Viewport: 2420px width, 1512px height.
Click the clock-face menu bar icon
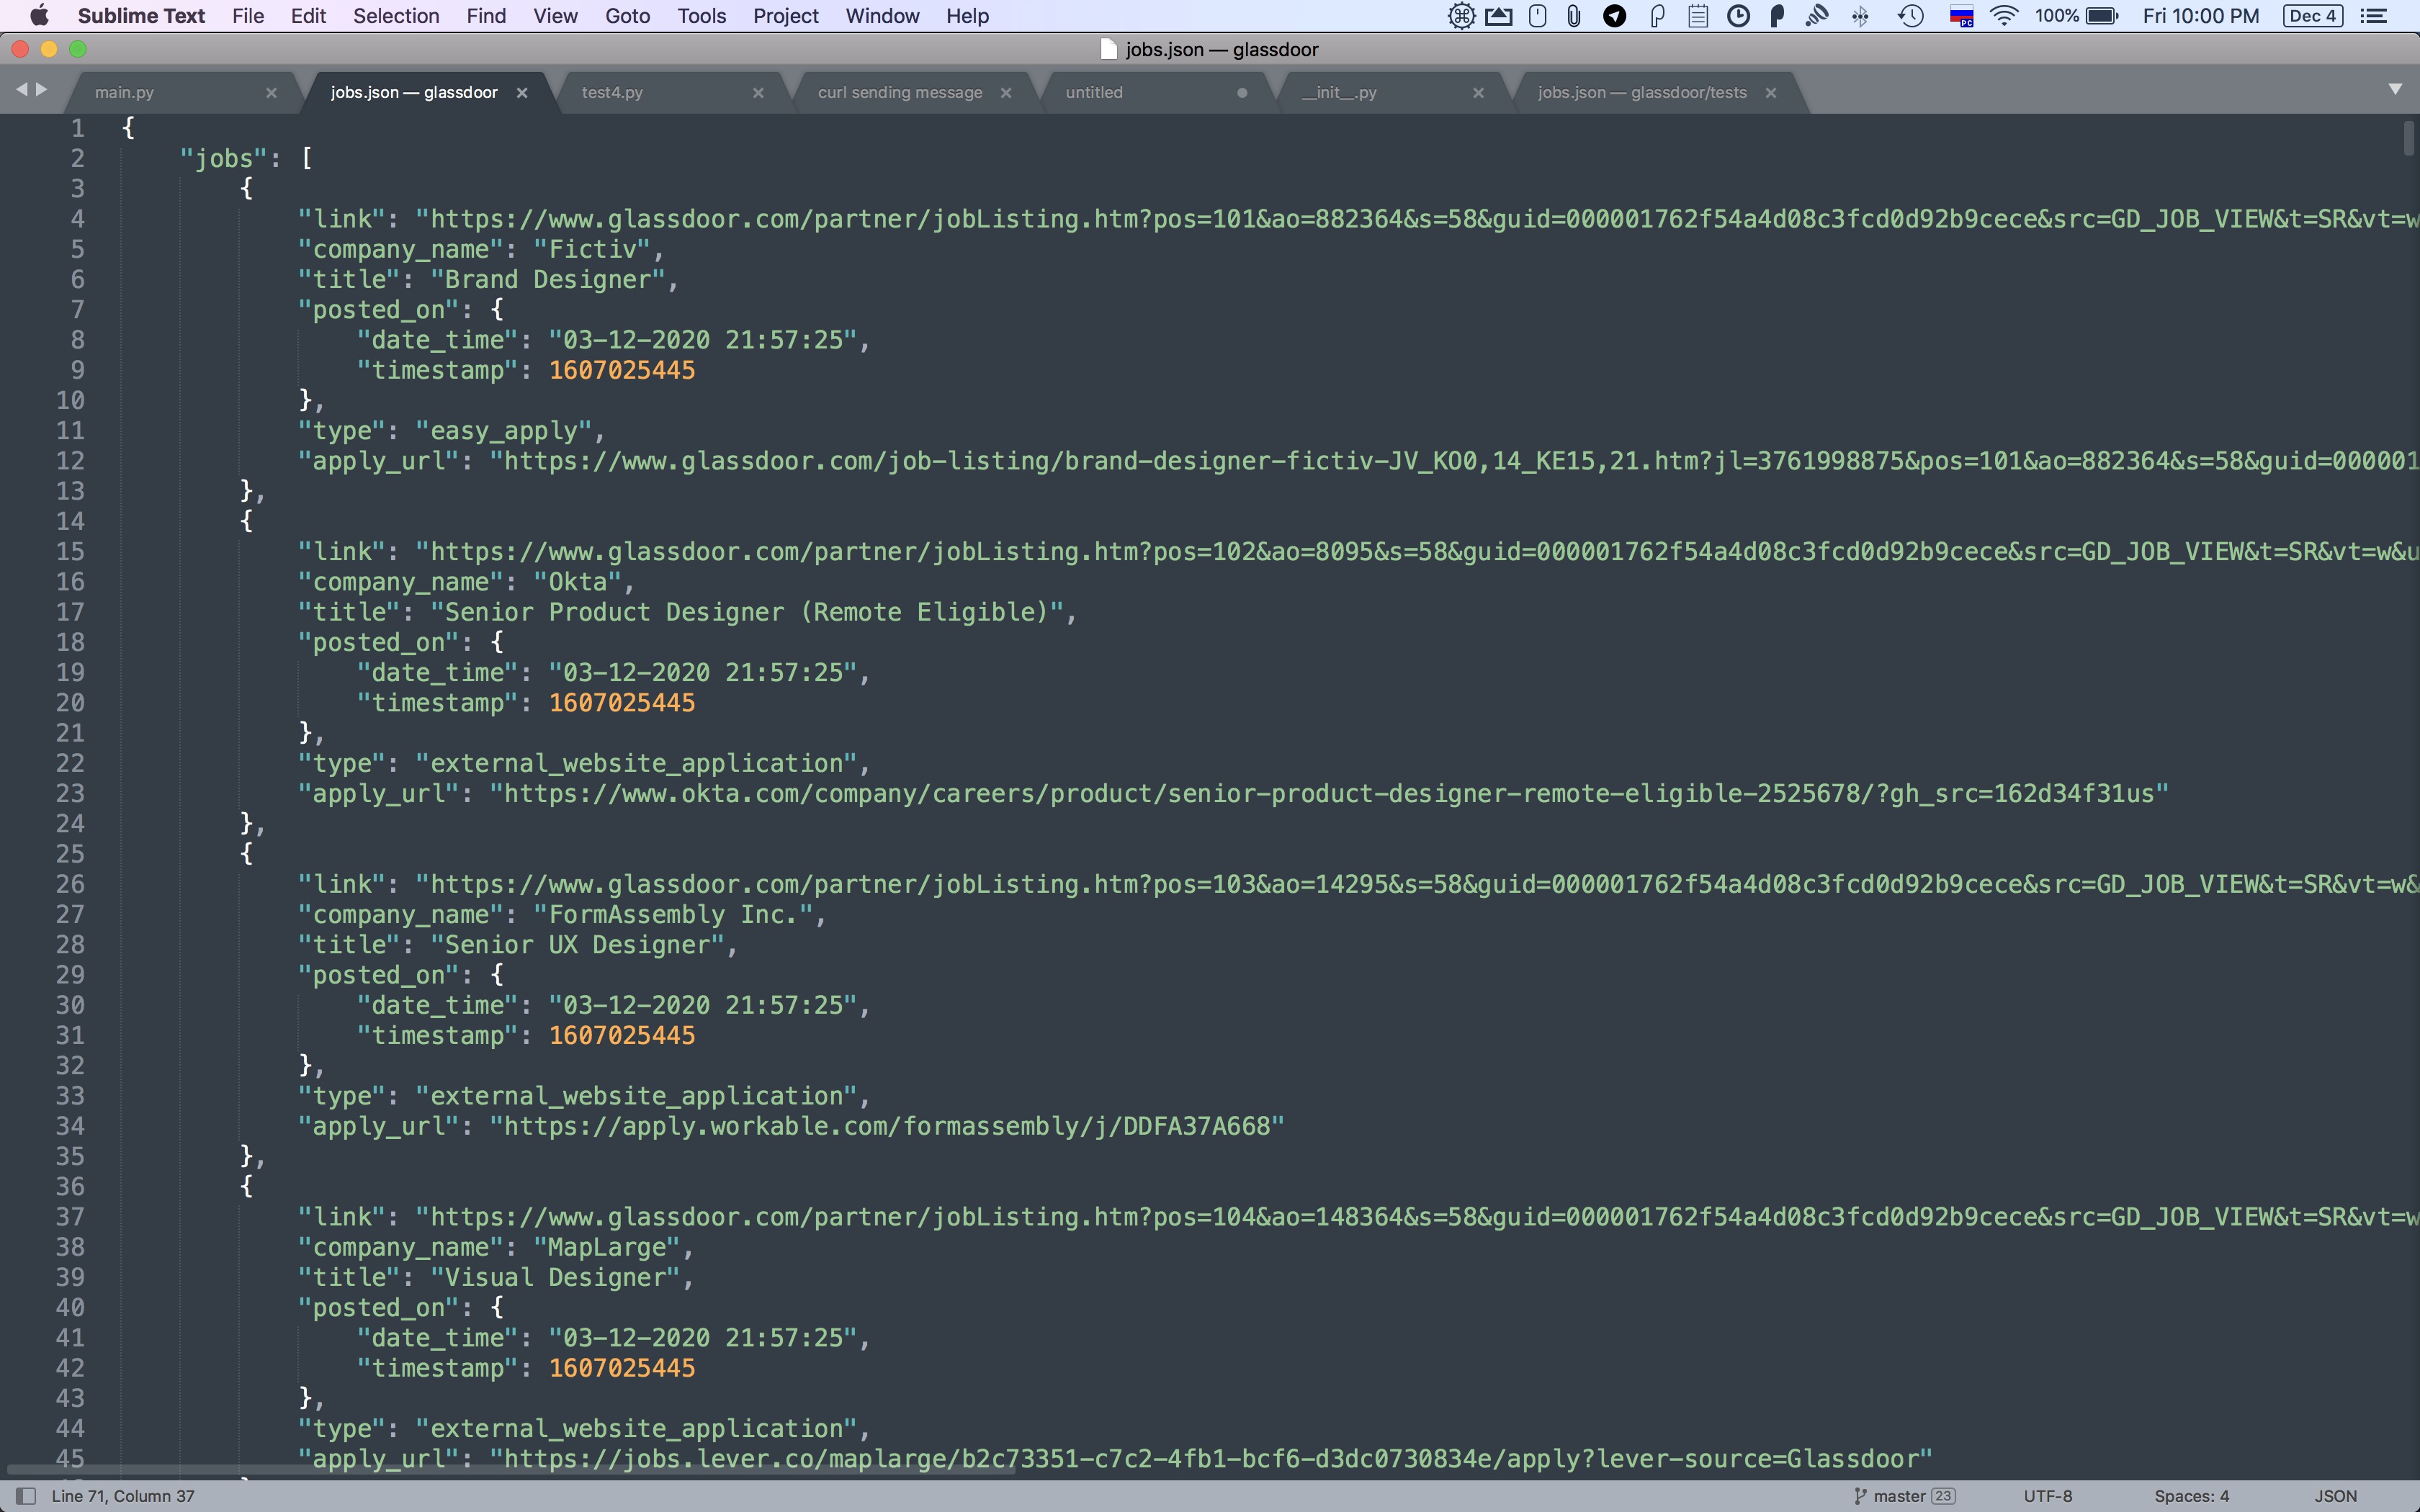(1739, 16)
